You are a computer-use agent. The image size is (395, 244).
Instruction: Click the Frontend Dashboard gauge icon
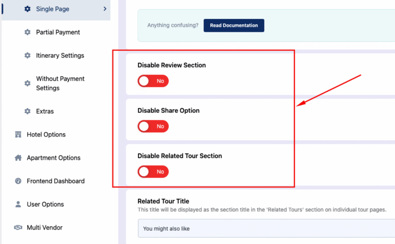[x=18, y=181]
